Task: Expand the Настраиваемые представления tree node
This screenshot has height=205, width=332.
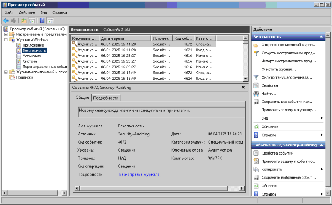Action: (6, 35)
